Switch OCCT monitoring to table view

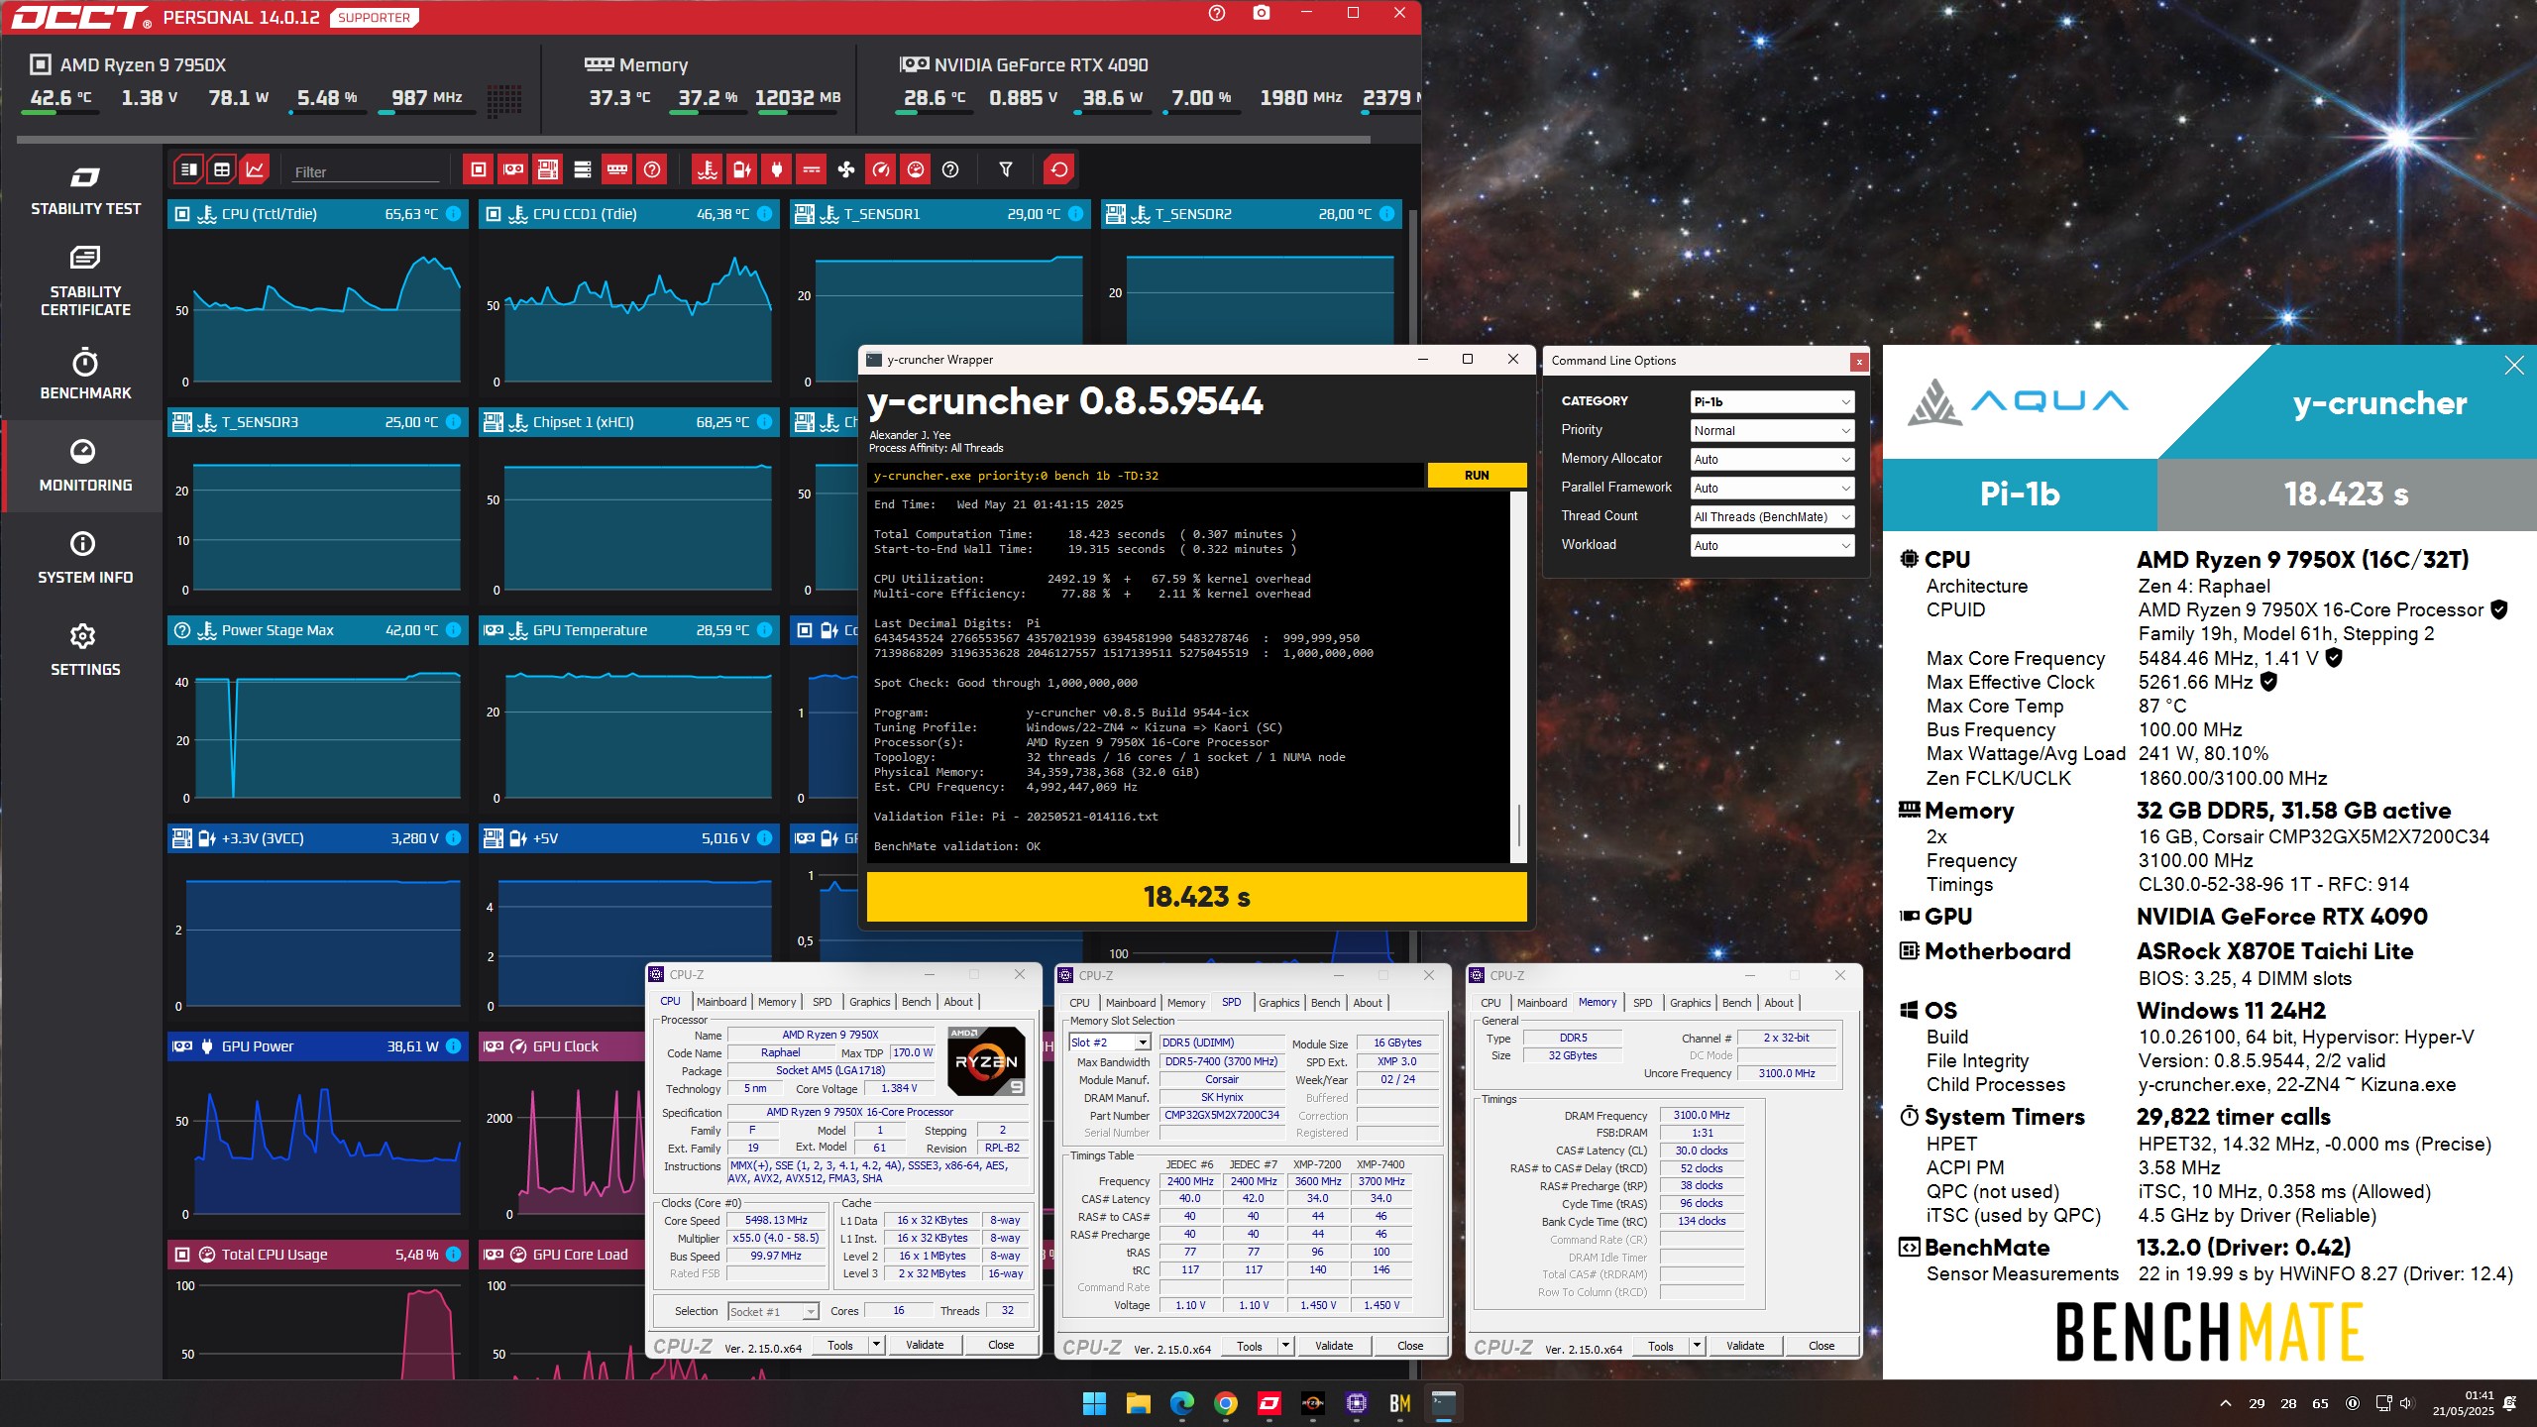point(222,169)
